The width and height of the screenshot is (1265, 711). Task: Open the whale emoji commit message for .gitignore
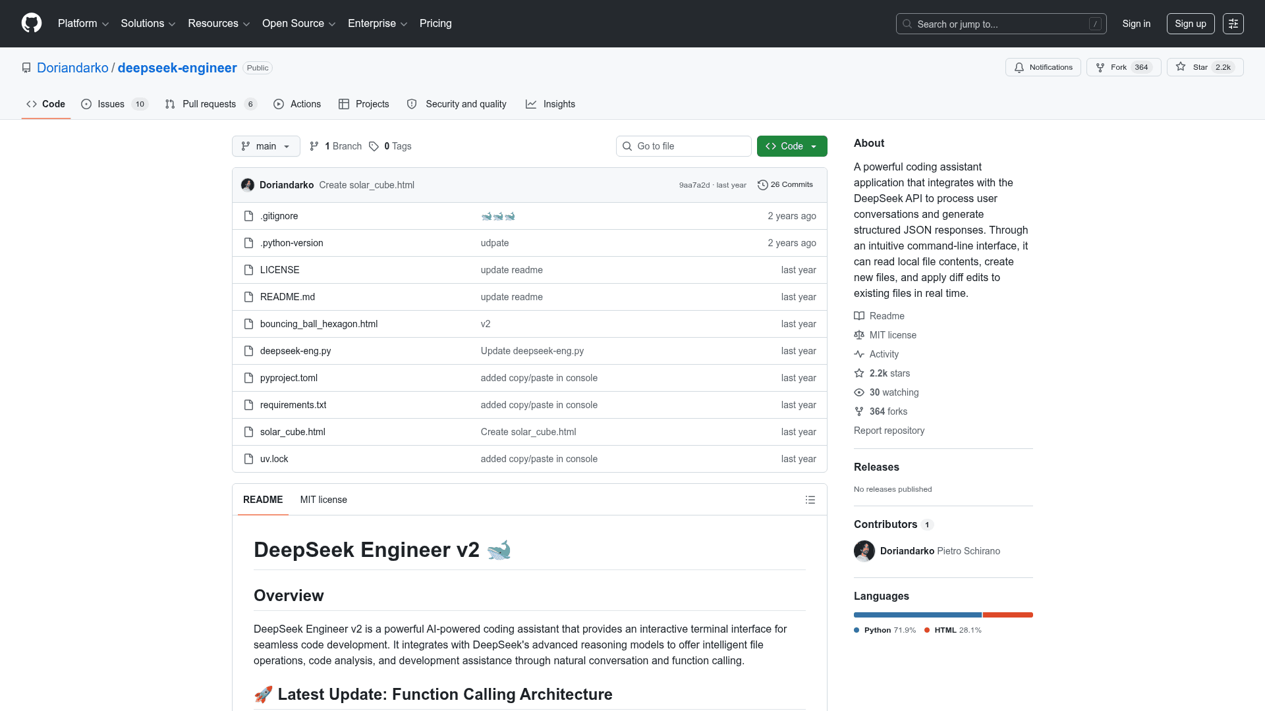(x=498, y=216)
